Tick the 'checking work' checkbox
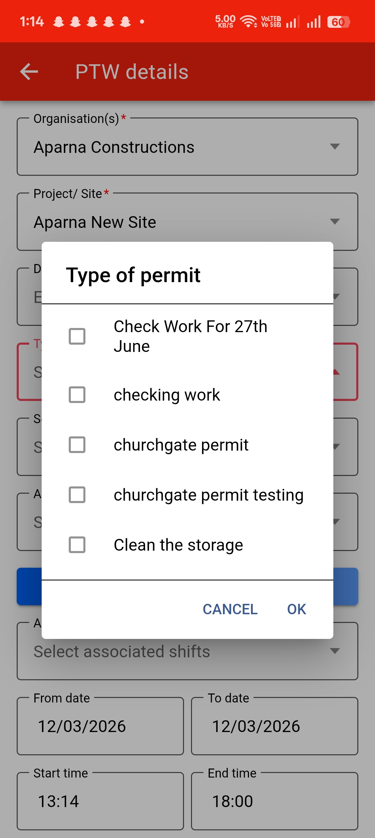Screen dimensions: 375x838 click(77, 395)
